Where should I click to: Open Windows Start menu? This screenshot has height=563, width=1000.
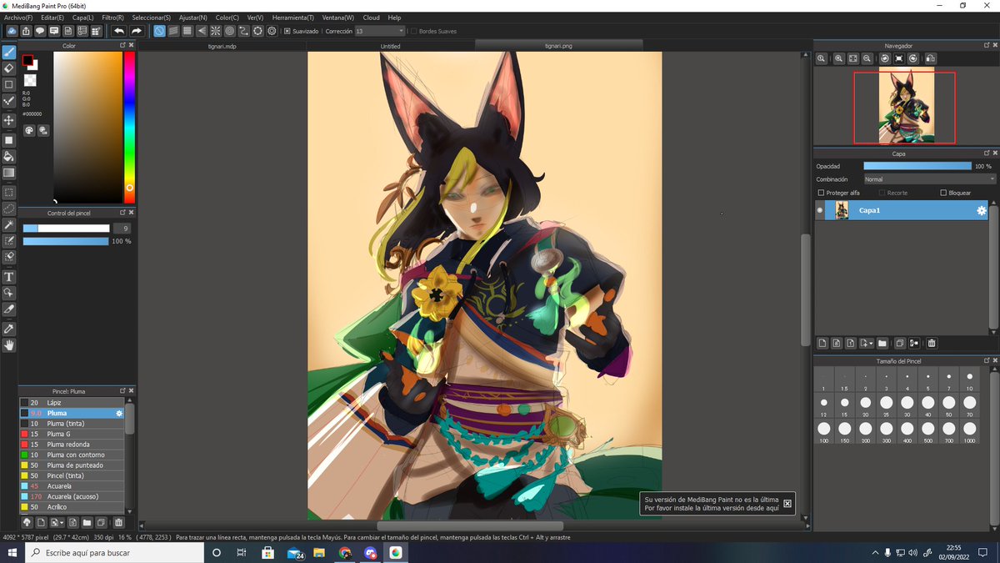click(x=12, y=553)
